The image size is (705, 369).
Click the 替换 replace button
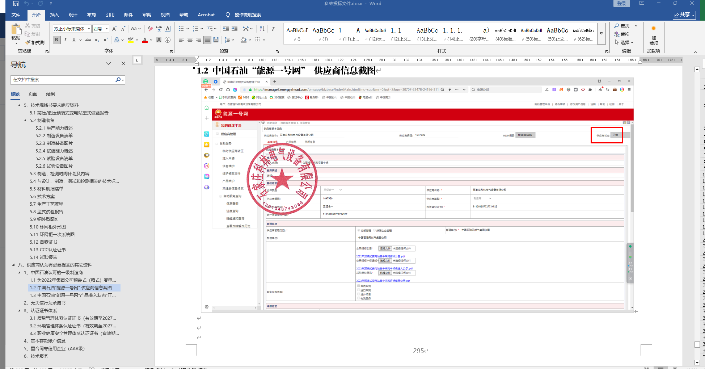tap(622, 34)
